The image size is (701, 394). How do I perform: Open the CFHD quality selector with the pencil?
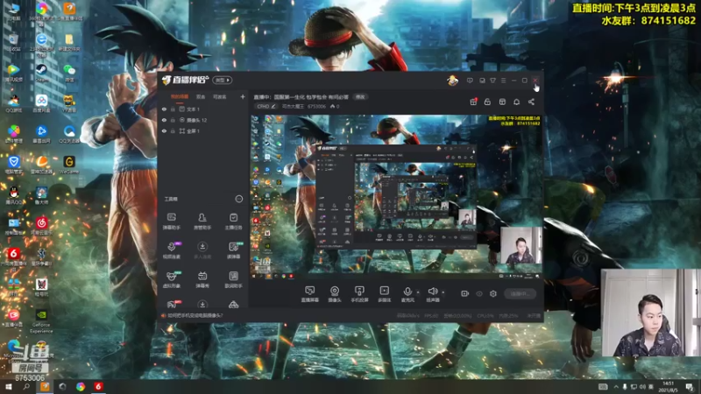click(x=266, y=106)
